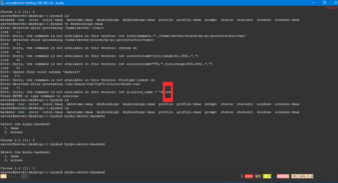This screenshot has width=338, height=183.
Task: Click the '/usr/share/vim/vim74/colors/delek.vim:' path
Action: click(x=103, y=84)
